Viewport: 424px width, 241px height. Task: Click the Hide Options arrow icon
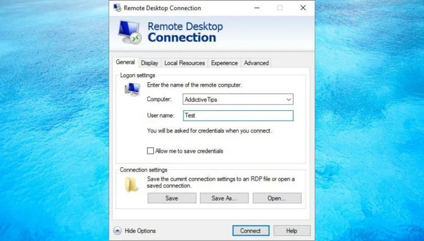point(117,231)
